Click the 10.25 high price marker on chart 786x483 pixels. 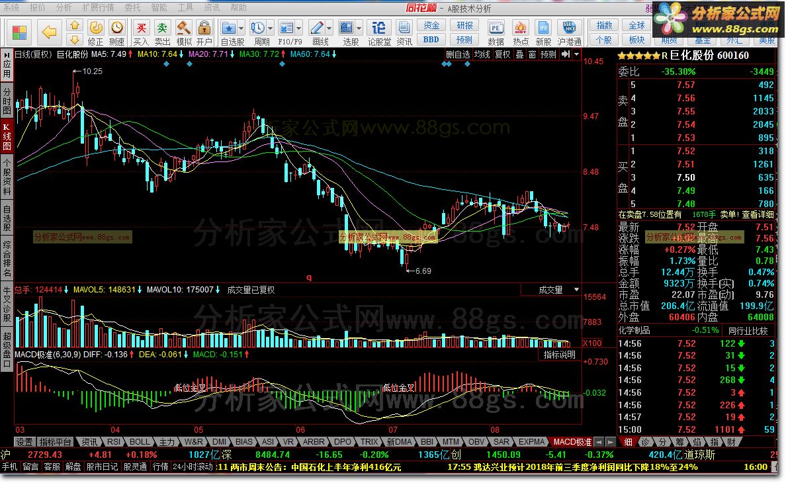tap(92, 71)
